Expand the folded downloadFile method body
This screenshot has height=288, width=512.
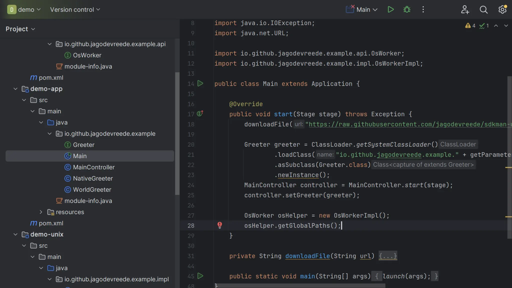tap(388, 256)
